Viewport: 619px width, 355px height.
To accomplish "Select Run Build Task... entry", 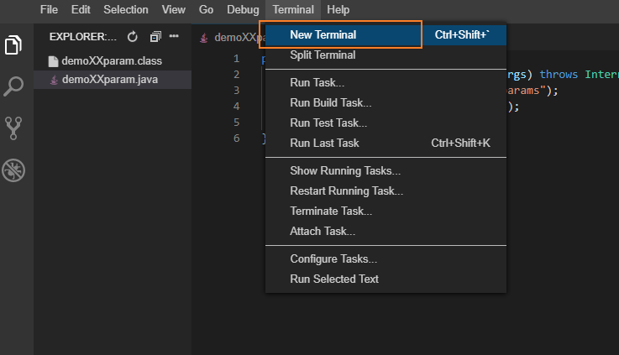I will point(330,103).
